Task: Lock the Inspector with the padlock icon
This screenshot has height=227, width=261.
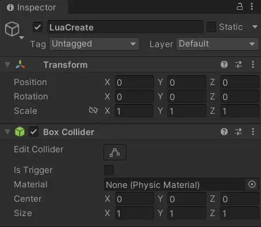Action: [240, 6]
